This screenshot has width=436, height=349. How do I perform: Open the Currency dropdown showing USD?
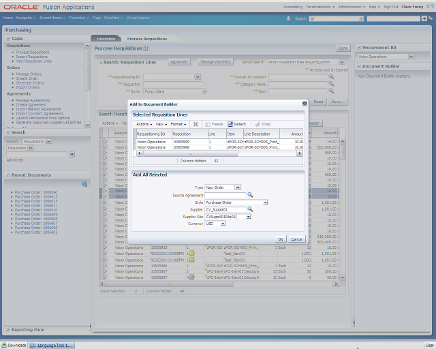(x=223, y=224)
